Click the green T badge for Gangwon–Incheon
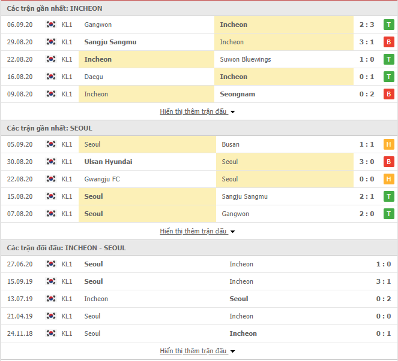This screenshot has width=398, height=361. pyautogui.click(x=388, y=25)
